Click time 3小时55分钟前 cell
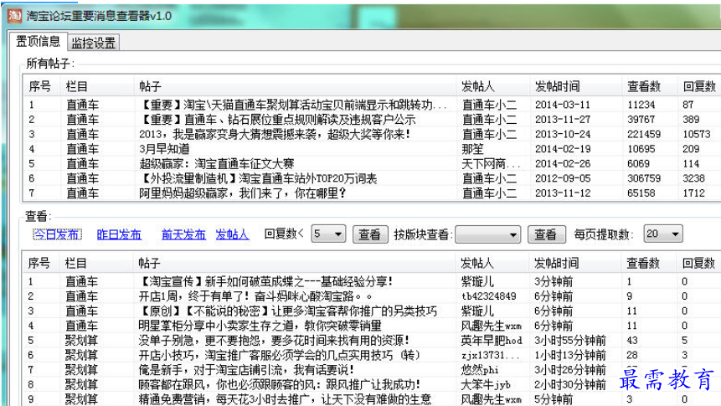The height and width of the screenshot is (406, 721). click(569, 340)
